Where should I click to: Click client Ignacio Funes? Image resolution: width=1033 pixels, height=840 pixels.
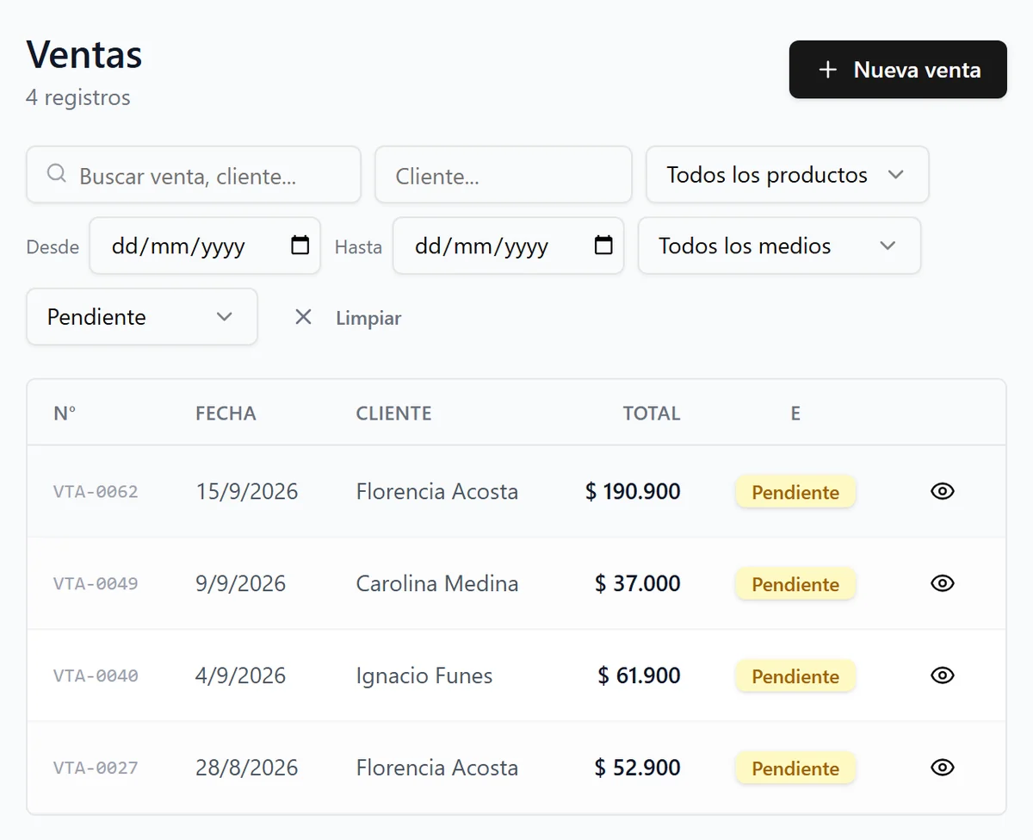(424, 675)
